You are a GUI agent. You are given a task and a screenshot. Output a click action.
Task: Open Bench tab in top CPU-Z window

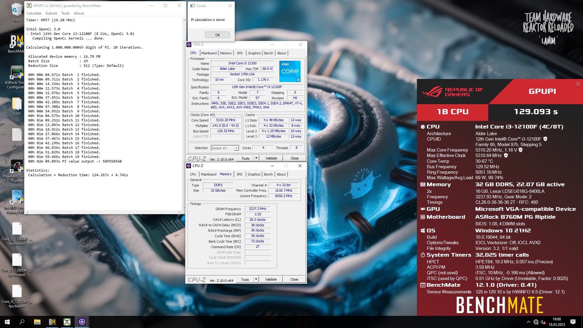(268, 53)
